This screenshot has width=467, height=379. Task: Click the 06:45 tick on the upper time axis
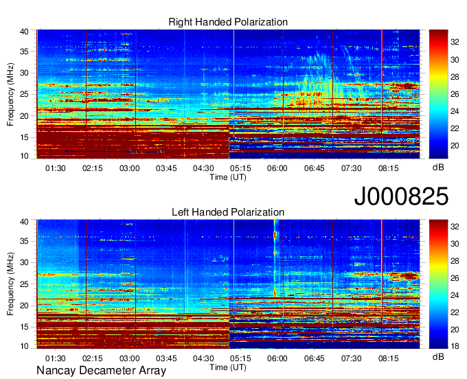point(315,168)
